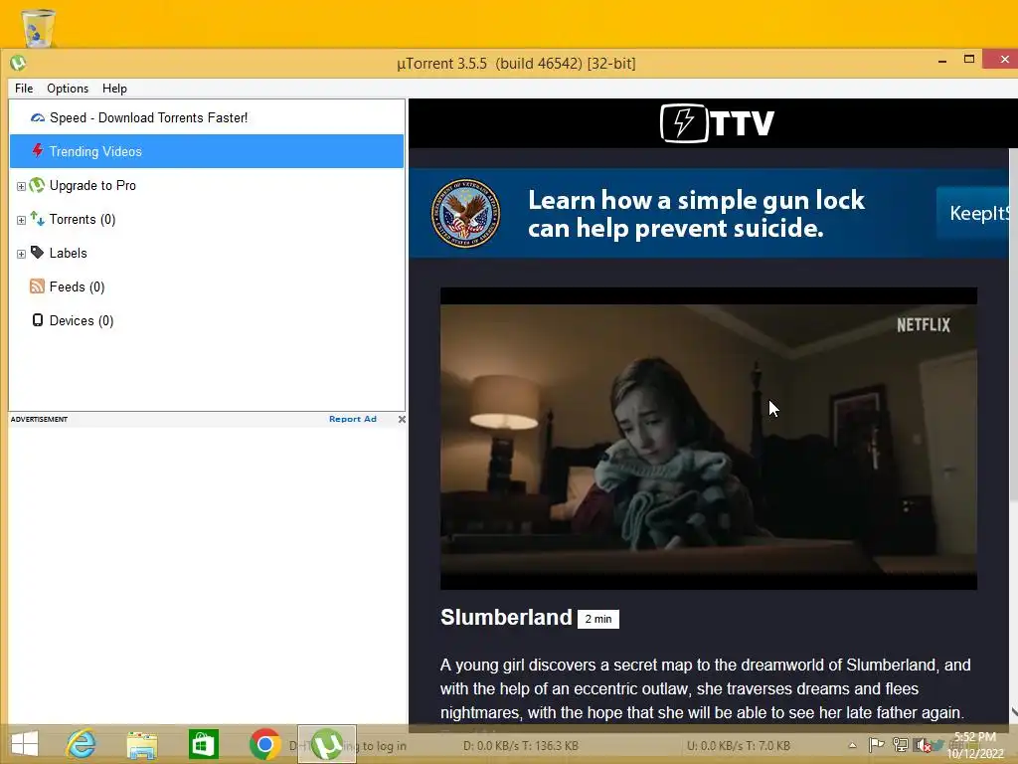Click the clock showing 5:52 PM
The width and height of the screenshot is (1018, 764).
click(x=975, y=745)
